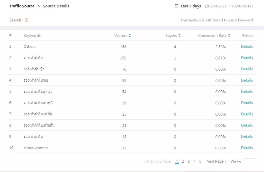Viewport: 264px width, 172px height.
Task: Click the calendar icon beside Last 7 days
Action: tap(176, 6)
